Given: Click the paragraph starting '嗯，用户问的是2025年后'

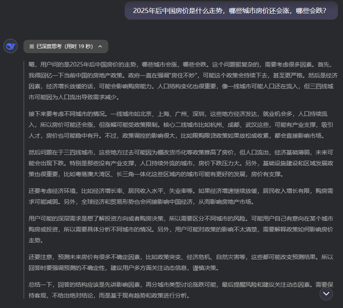Looking at the screenshot, I should 183,81.
